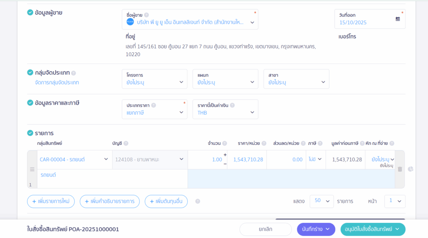428x238 pixels.
Task: Decrease quantity with the minus stepper
Action: tap(225, 164)
